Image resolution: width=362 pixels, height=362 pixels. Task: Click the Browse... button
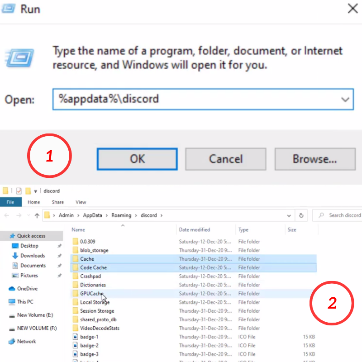pyautogui.click(x=315, y=159)
